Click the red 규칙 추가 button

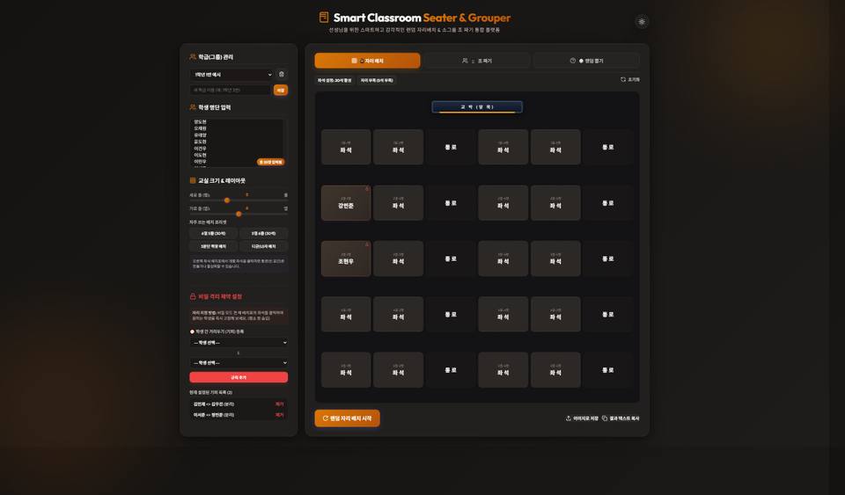(x=239, y=377)
